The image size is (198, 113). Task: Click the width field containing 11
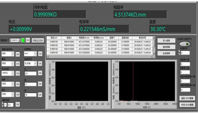click(x=30, y=84)
